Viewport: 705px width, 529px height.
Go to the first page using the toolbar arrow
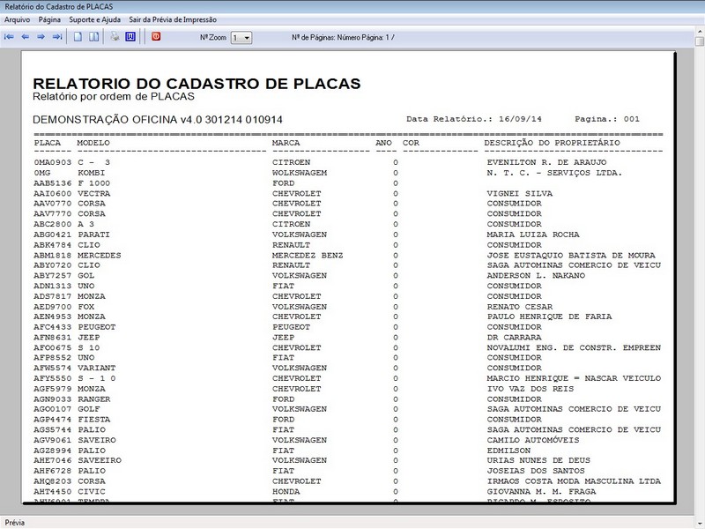pos(9,37)
